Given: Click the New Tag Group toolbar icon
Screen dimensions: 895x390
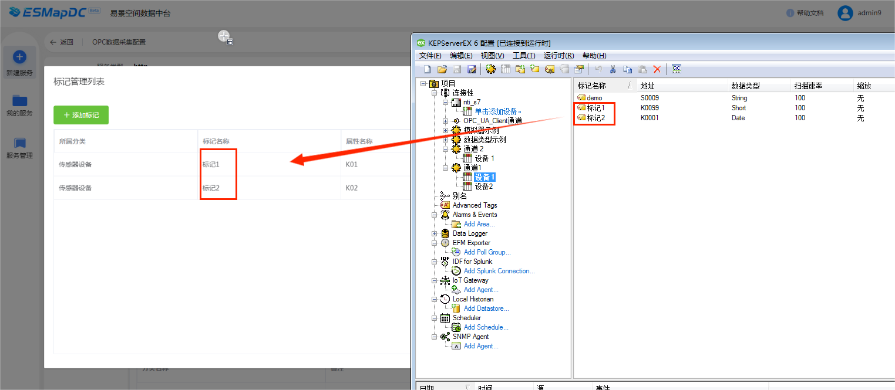Looking at the screenshot, I should click(x=520, y=69).
